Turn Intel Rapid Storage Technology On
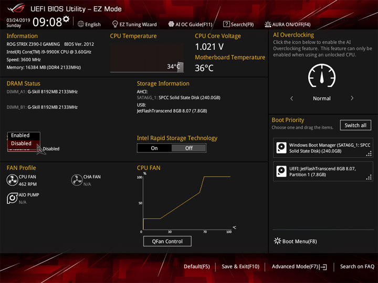 click(154, 148)
